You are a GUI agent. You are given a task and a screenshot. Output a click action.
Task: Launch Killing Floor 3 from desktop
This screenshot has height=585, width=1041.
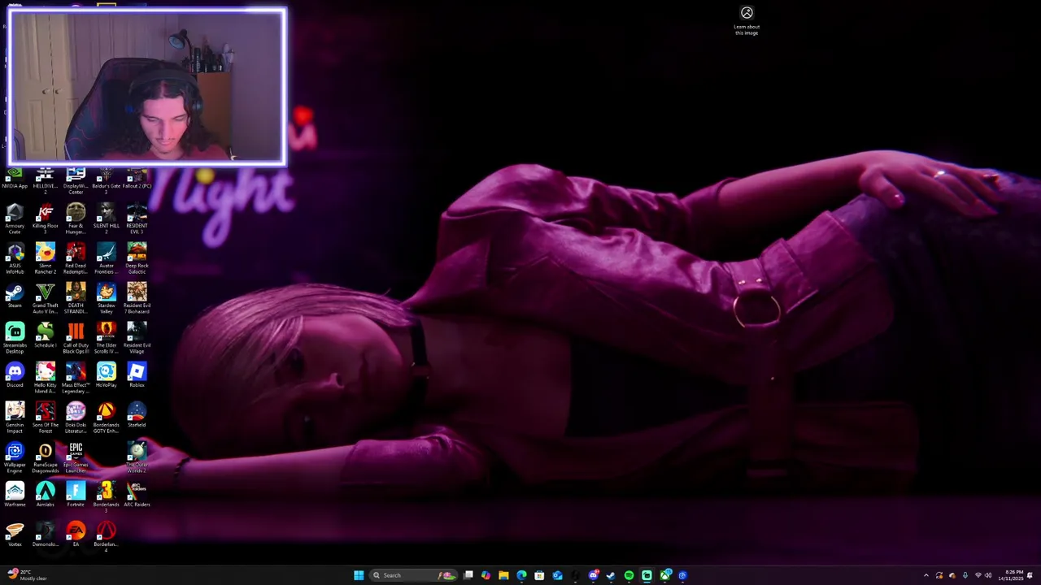pyautogui.click(x=46, y=219)
